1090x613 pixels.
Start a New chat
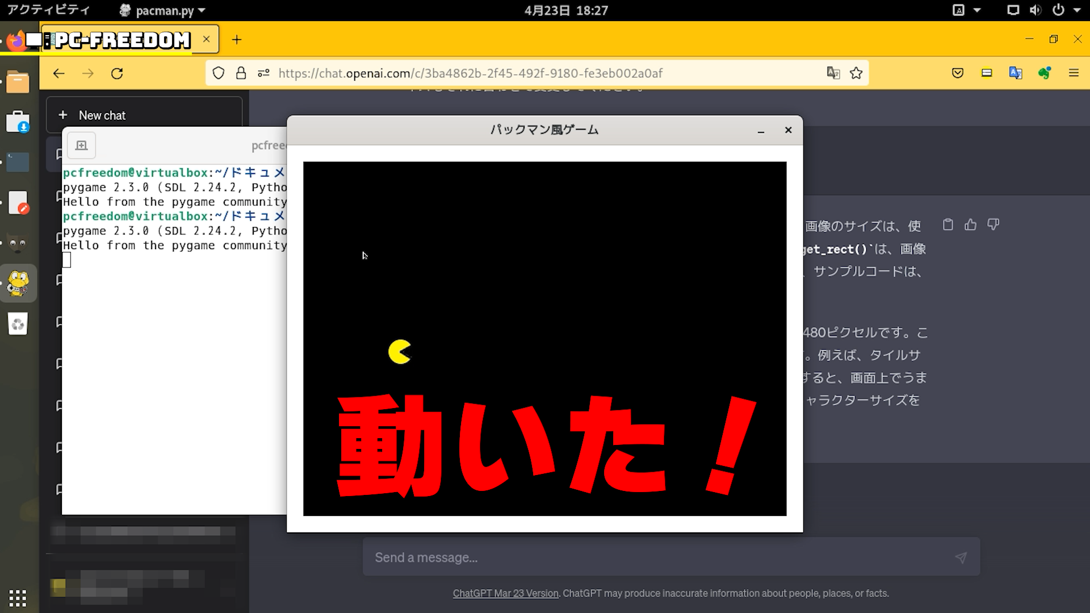[102, 115]
